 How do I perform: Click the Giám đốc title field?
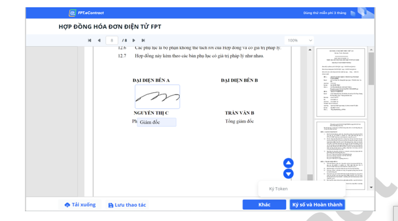[157, 122]
